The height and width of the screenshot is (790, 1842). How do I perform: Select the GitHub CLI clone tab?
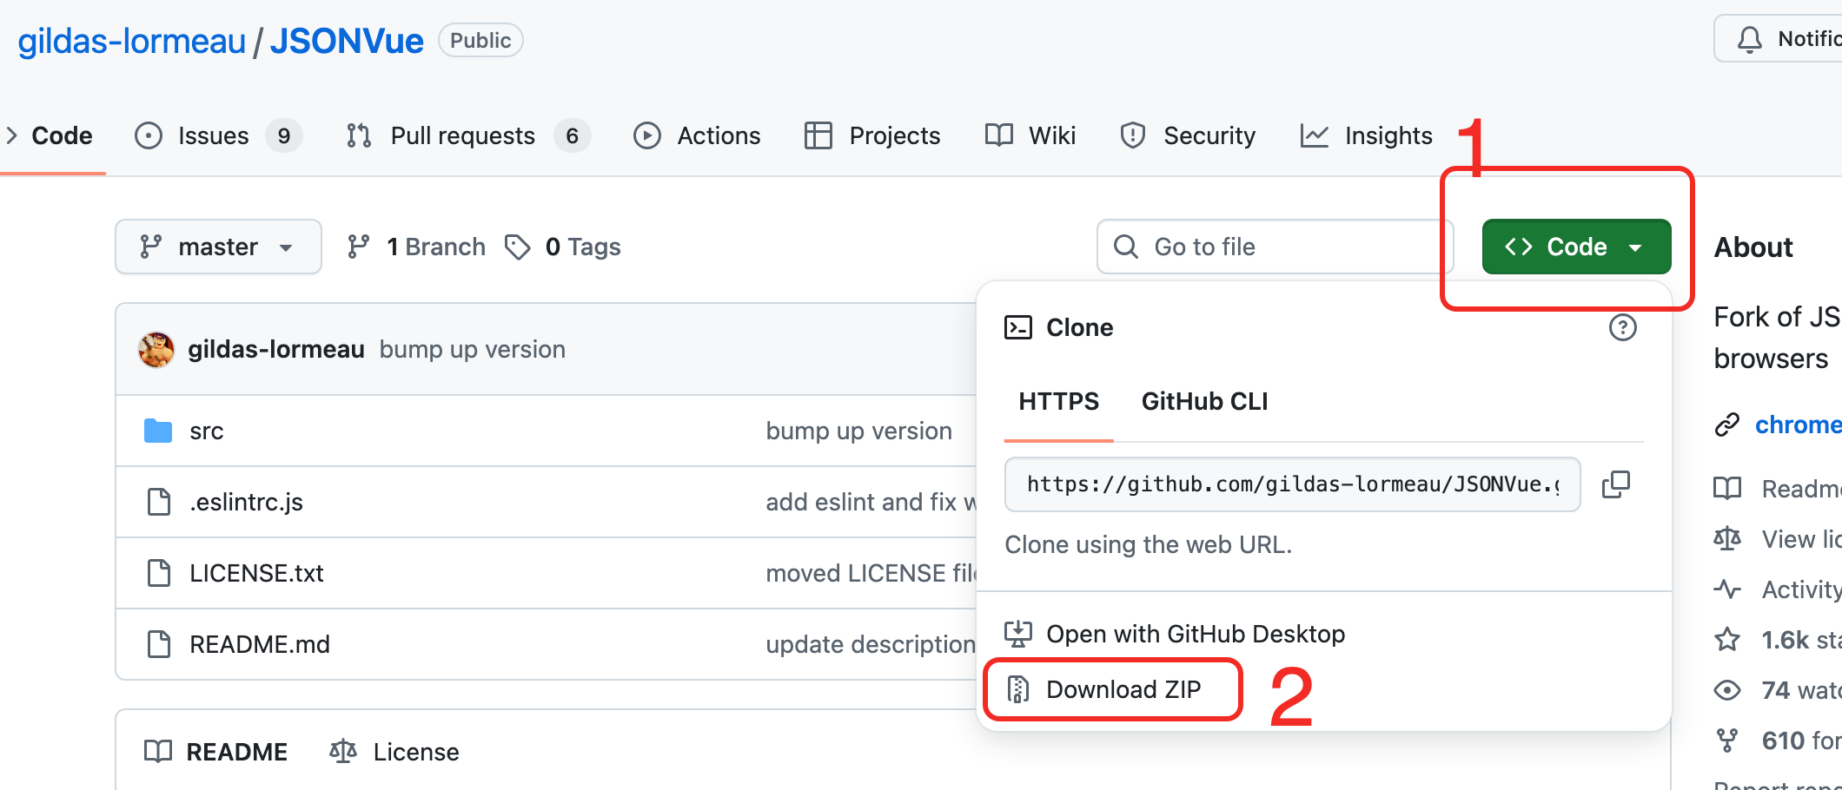coord(1204,401)
